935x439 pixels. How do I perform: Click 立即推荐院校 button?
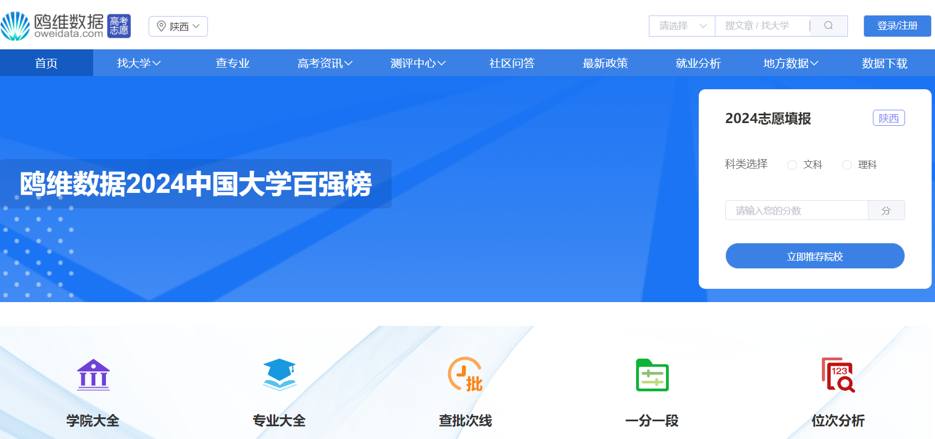815,256
